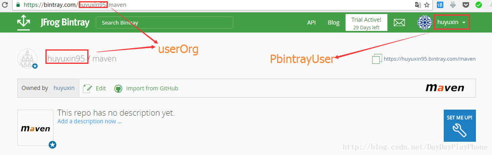
Task: Click the download arrow extension icon
Action: point(453,5)
